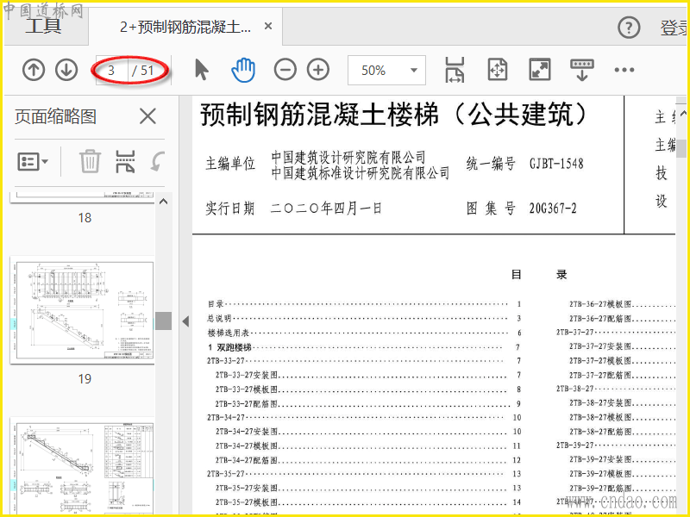The height and width of the screenshot is (517, 690).
Task: Enter full screen view mode
Action: [x=540, y=70]
